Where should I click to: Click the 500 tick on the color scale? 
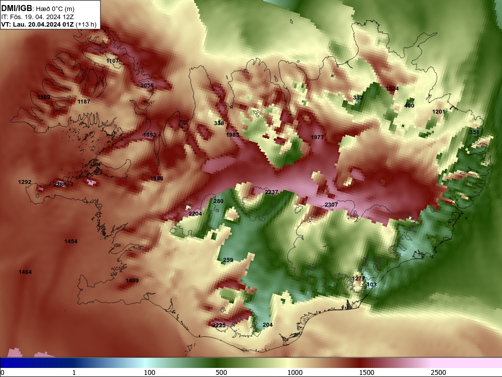tap(221, 372)
